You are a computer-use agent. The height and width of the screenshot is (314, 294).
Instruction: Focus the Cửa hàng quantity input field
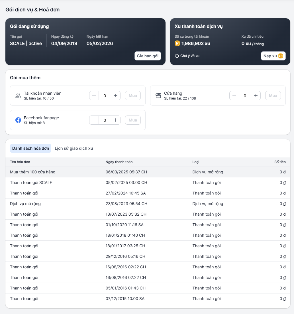coord(245,96)
